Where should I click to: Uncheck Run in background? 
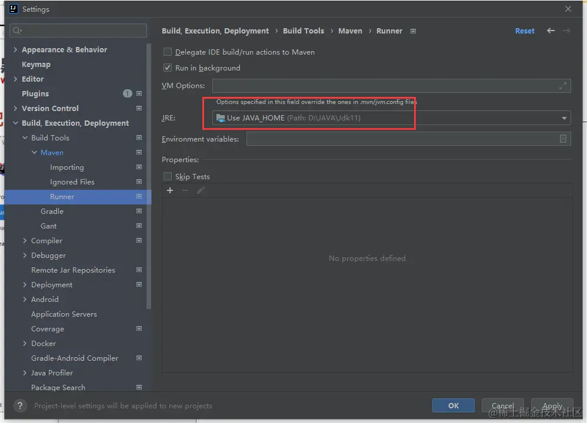(168, 68)
